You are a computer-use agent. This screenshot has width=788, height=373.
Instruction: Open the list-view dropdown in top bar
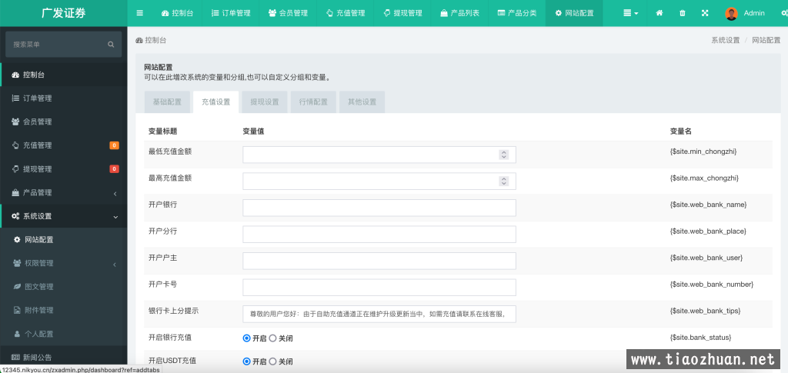pos(631,13)
